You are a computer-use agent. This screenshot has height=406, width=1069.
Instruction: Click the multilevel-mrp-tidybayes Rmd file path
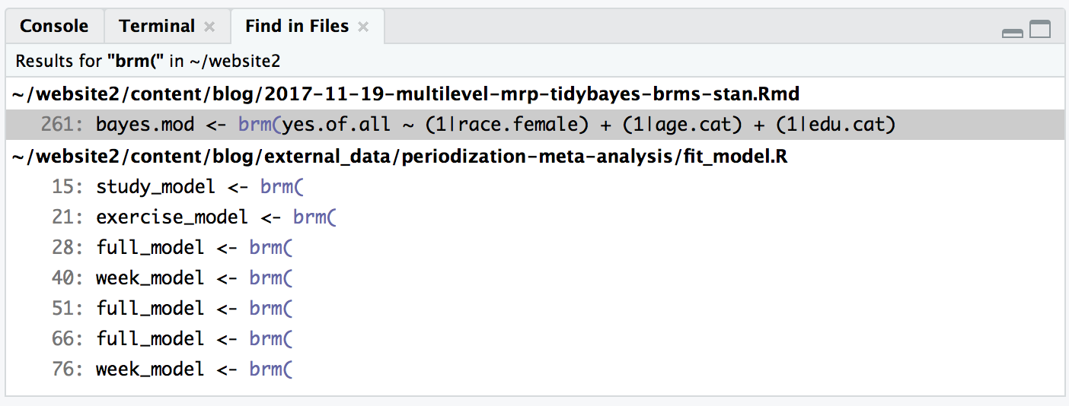click(405, 94)
